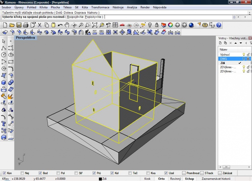This screenshot has height=181, width=252.
Task: Select the Explode tool icon
Action: point(11,96)
